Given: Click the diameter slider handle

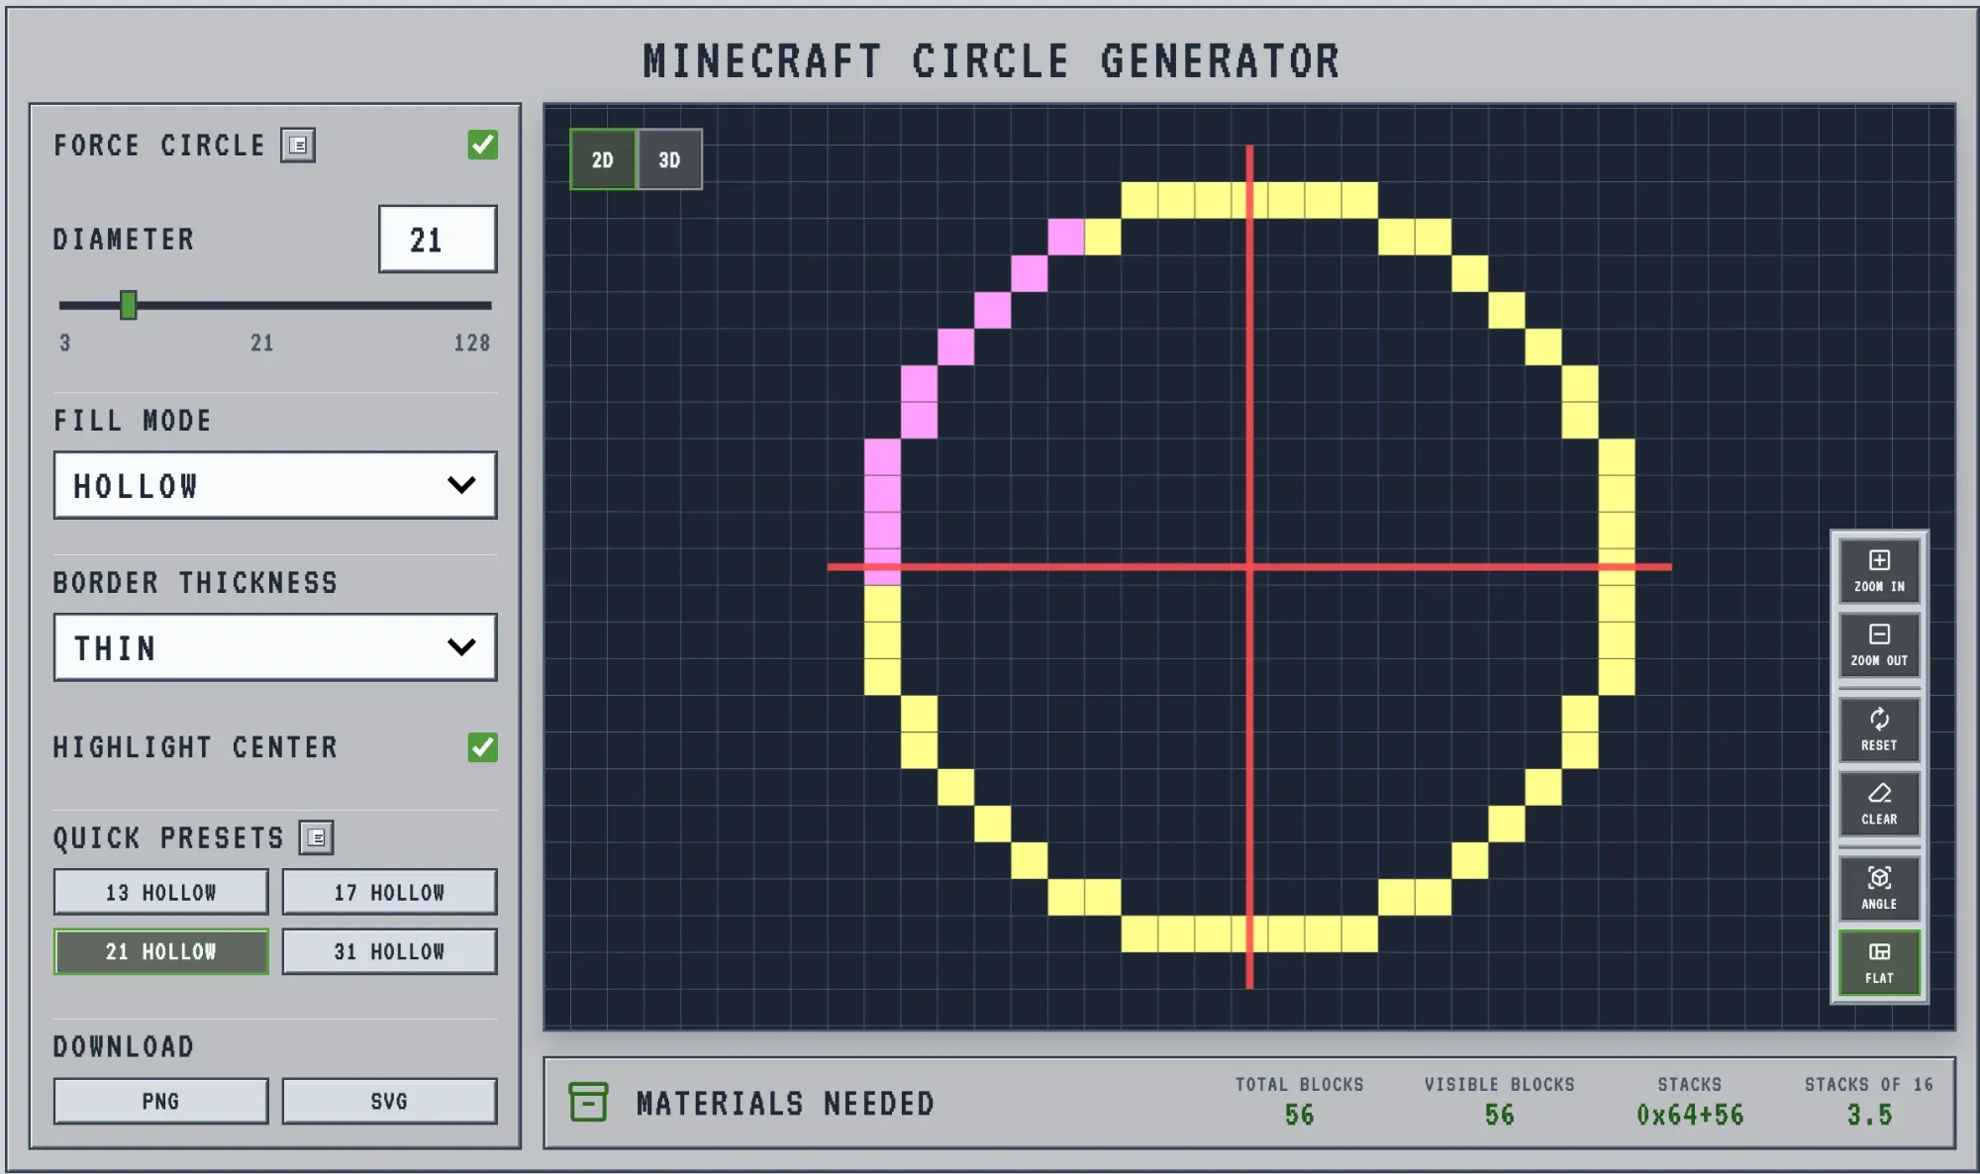Looking at the screenshot, I should [x=128, y=305].
